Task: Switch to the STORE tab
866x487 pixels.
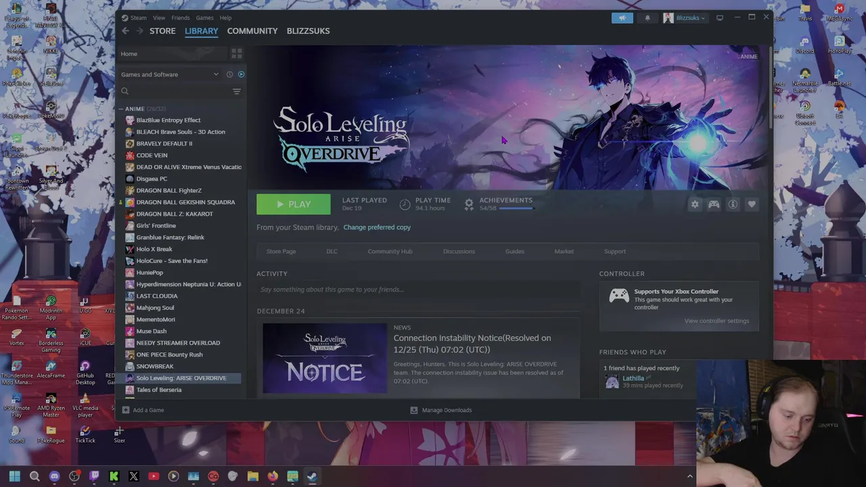Action: 162,31
